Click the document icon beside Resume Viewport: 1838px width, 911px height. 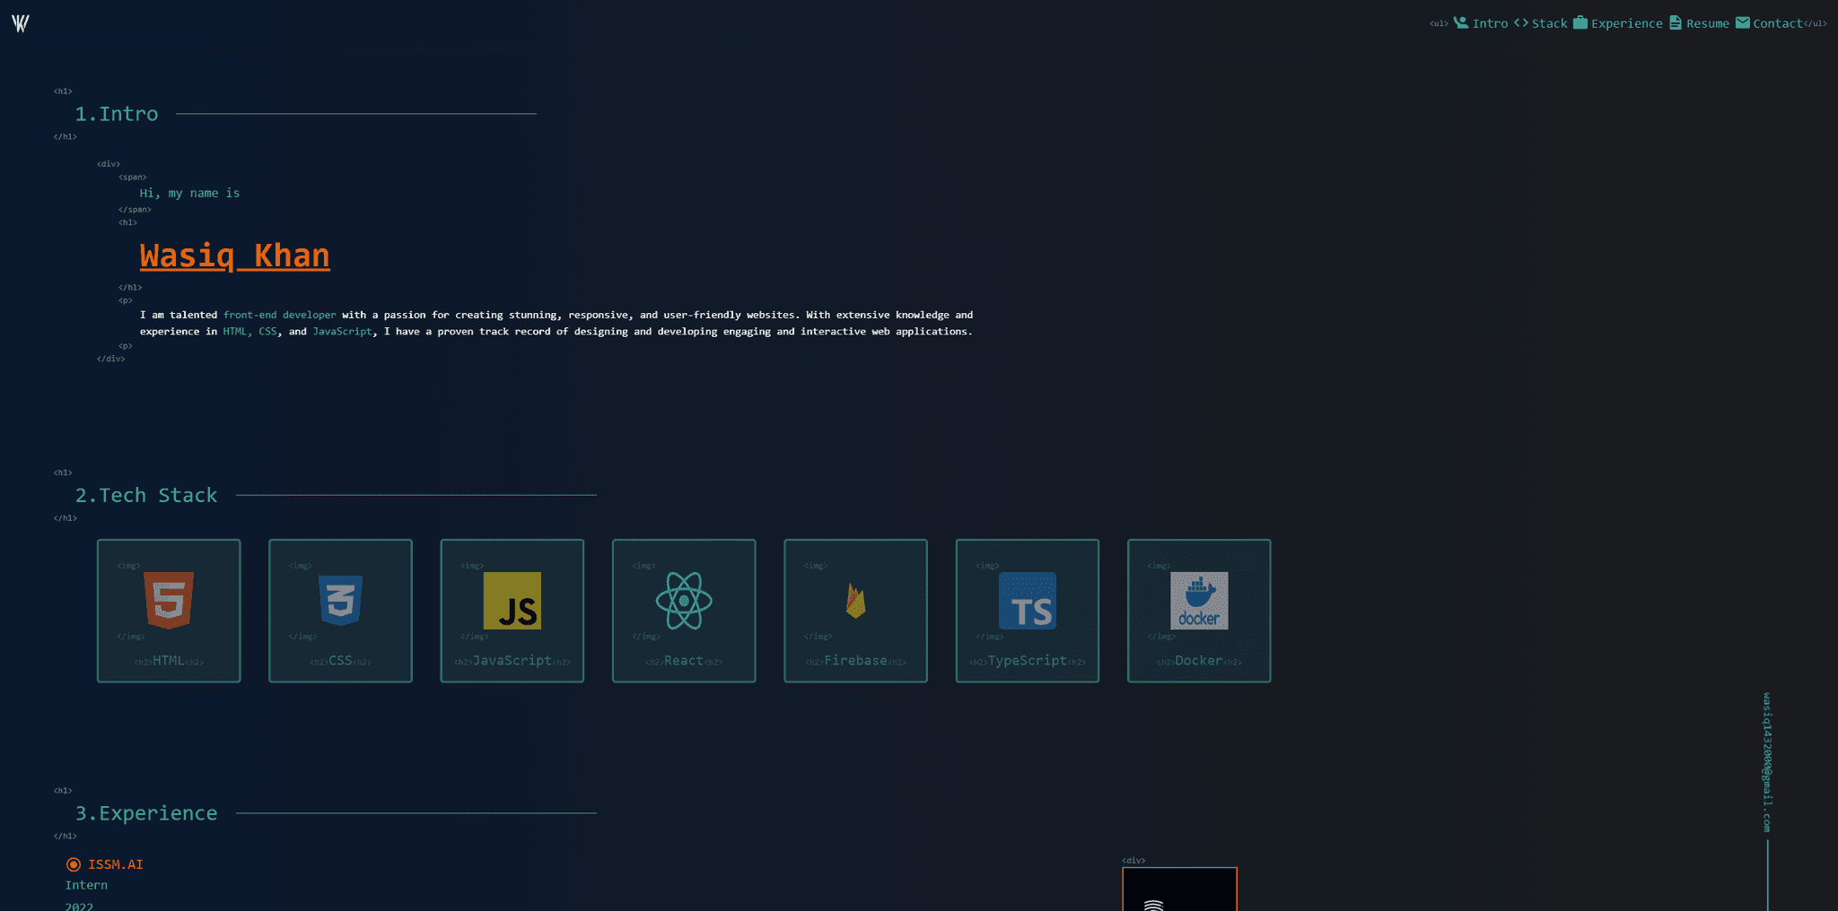[1675, 22]
